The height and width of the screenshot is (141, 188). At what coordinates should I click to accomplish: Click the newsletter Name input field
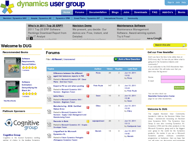[x=173, y=77]
